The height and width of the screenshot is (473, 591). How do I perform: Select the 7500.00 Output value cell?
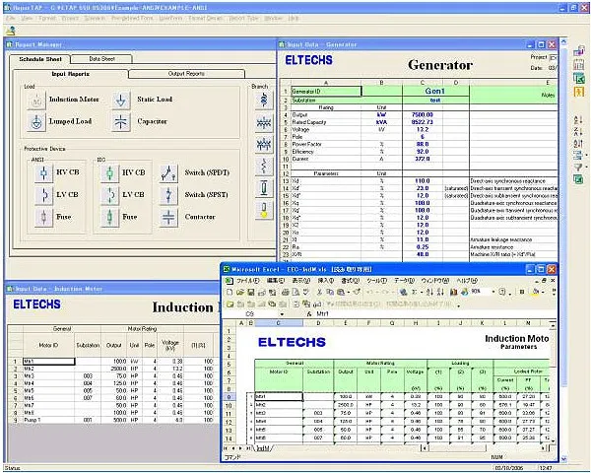tap(423, 114)
